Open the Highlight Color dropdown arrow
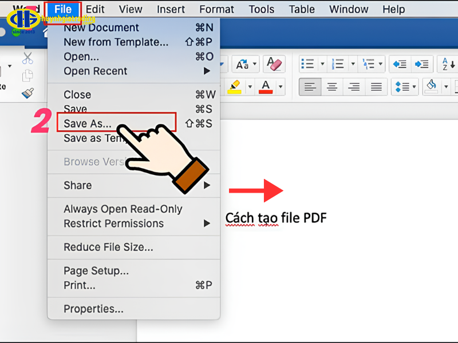Image resolution: width=458 pixels, height=343 pixels. tap(250, 86)
